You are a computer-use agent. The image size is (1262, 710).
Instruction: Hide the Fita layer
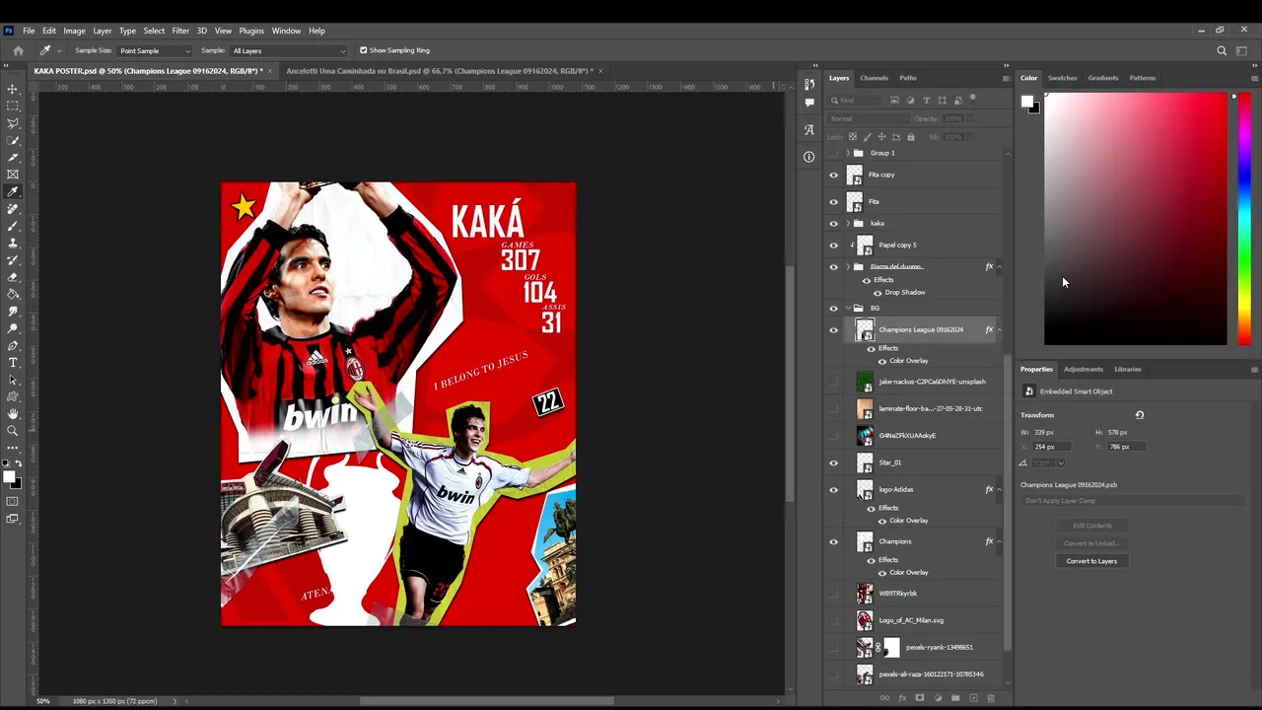point(834,202)
